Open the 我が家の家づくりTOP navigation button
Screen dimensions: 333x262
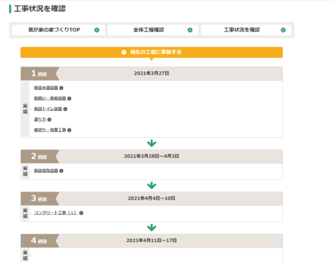pos(59,30)
